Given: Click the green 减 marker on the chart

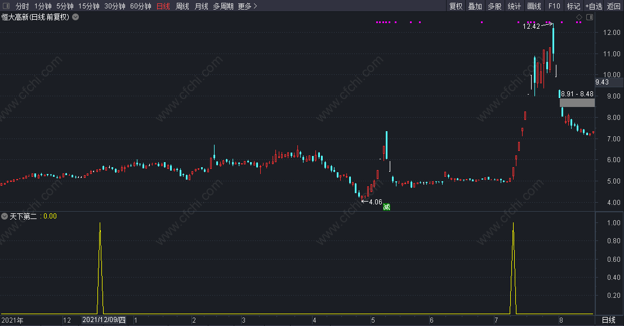Looking at the screenshot, I should pyautogui.click(x=386, y=207).
